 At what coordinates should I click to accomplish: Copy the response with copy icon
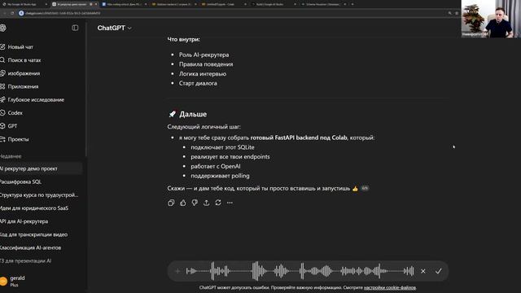[171, 203]
